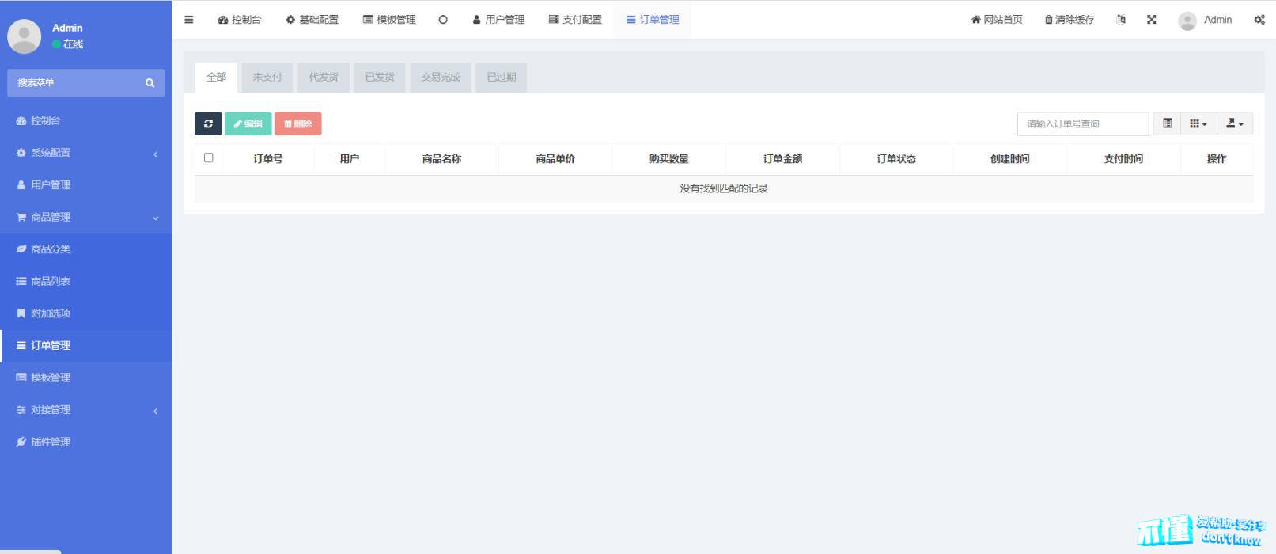
Task: Open the 支付配置 top tab
Action: pyautogui.click(x=575, y=20)
